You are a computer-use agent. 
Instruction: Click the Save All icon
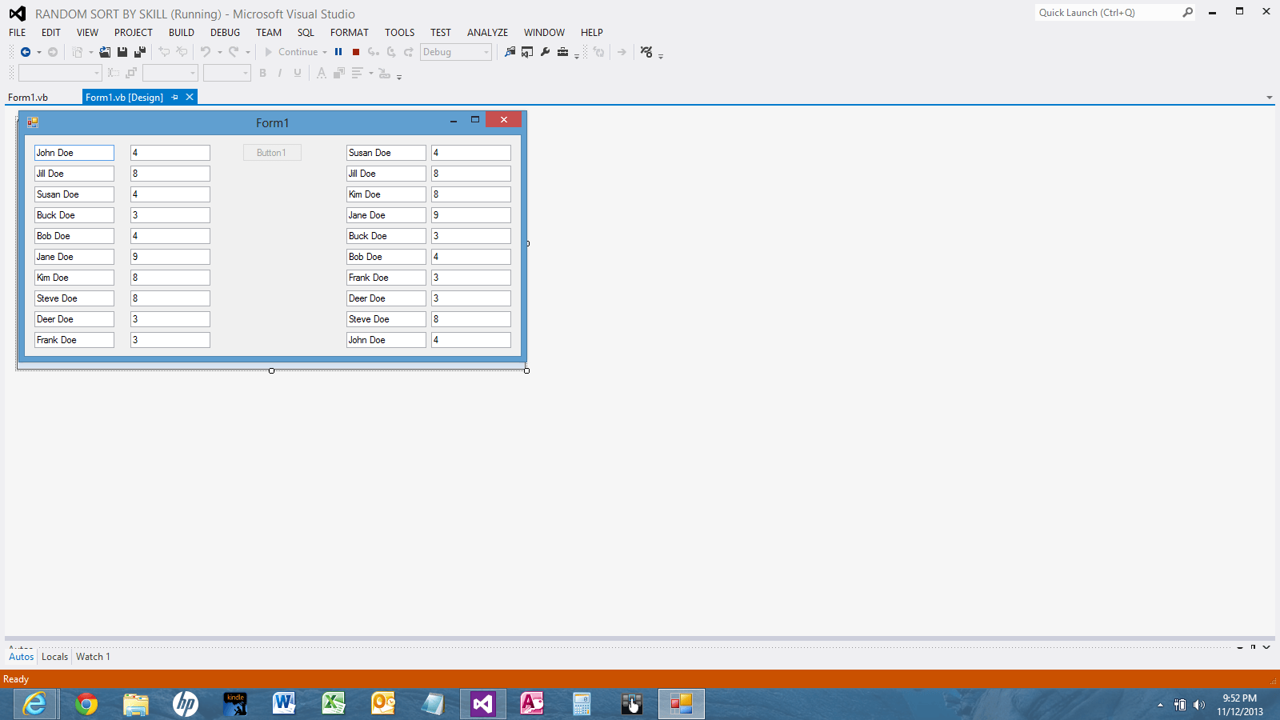pos(140,52)
